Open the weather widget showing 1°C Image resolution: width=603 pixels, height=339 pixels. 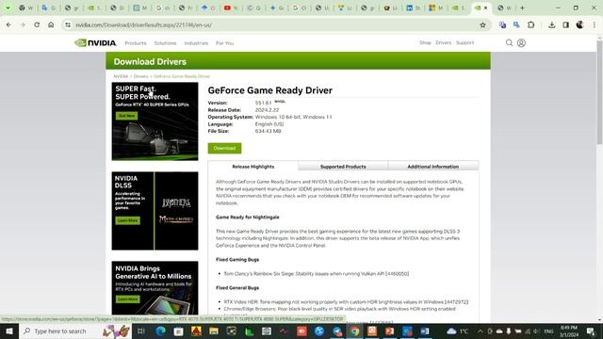coord(458,331)
